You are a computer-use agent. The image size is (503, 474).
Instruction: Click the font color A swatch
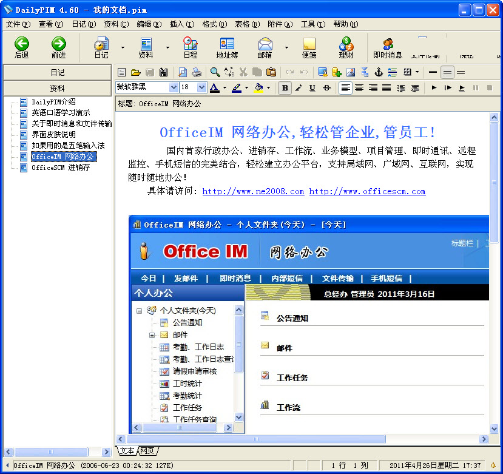215,88
